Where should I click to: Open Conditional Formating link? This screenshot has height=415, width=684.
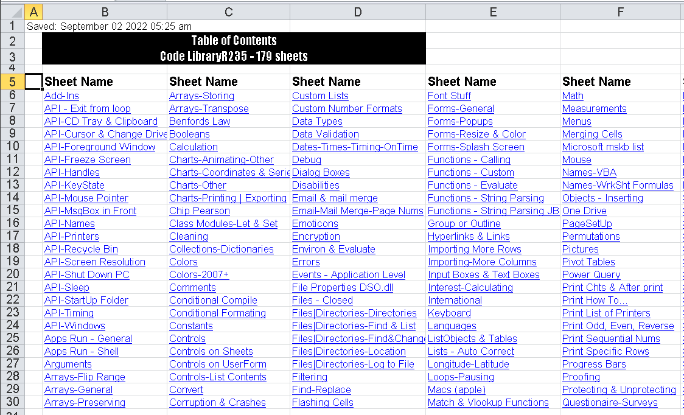pos(217,313)
